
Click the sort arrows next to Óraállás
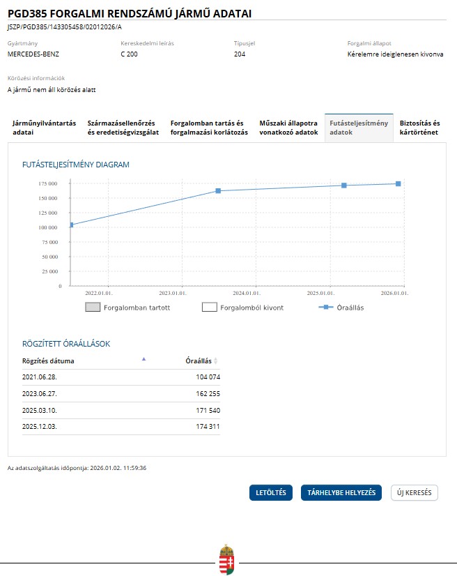pos(216,361)
